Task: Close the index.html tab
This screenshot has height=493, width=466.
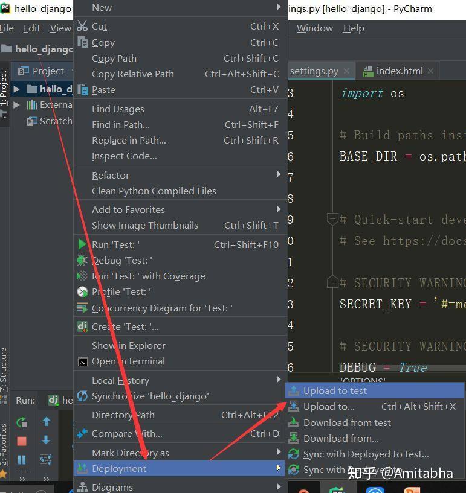Action: (430, 71)
